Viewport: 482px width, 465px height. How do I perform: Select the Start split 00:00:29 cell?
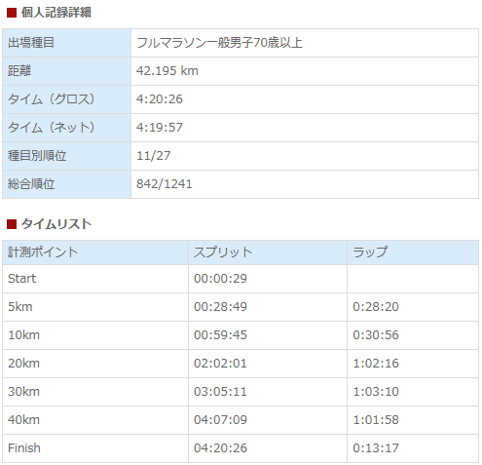268,279
